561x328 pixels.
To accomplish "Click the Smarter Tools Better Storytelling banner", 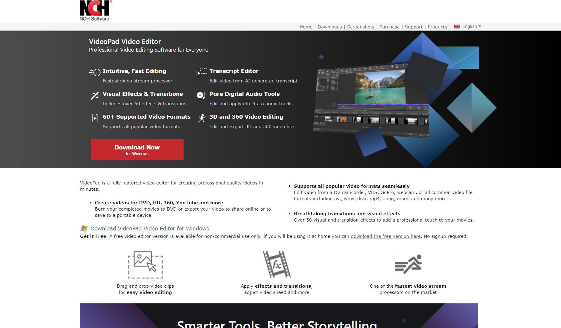I will [279, 316].
